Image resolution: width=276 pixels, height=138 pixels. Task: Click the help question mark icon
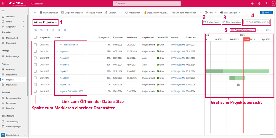point(266,4)
